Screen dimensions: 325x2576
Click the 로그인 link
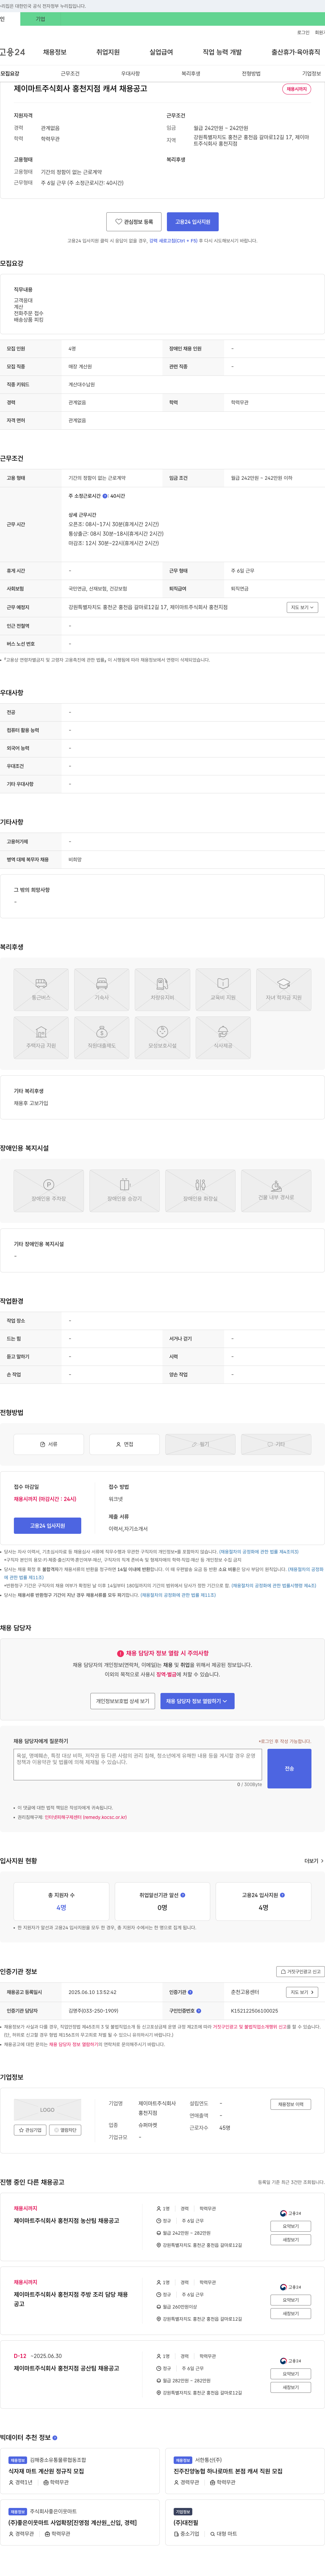[303, 33]
